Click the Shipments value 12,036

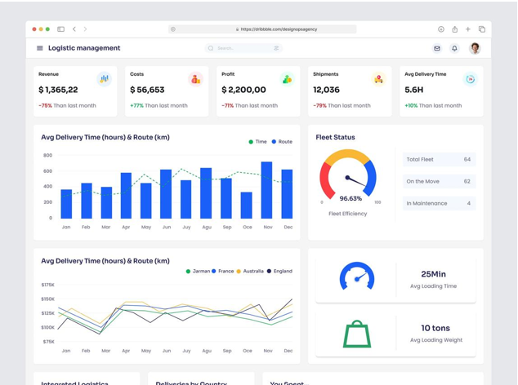pos(326,90)
